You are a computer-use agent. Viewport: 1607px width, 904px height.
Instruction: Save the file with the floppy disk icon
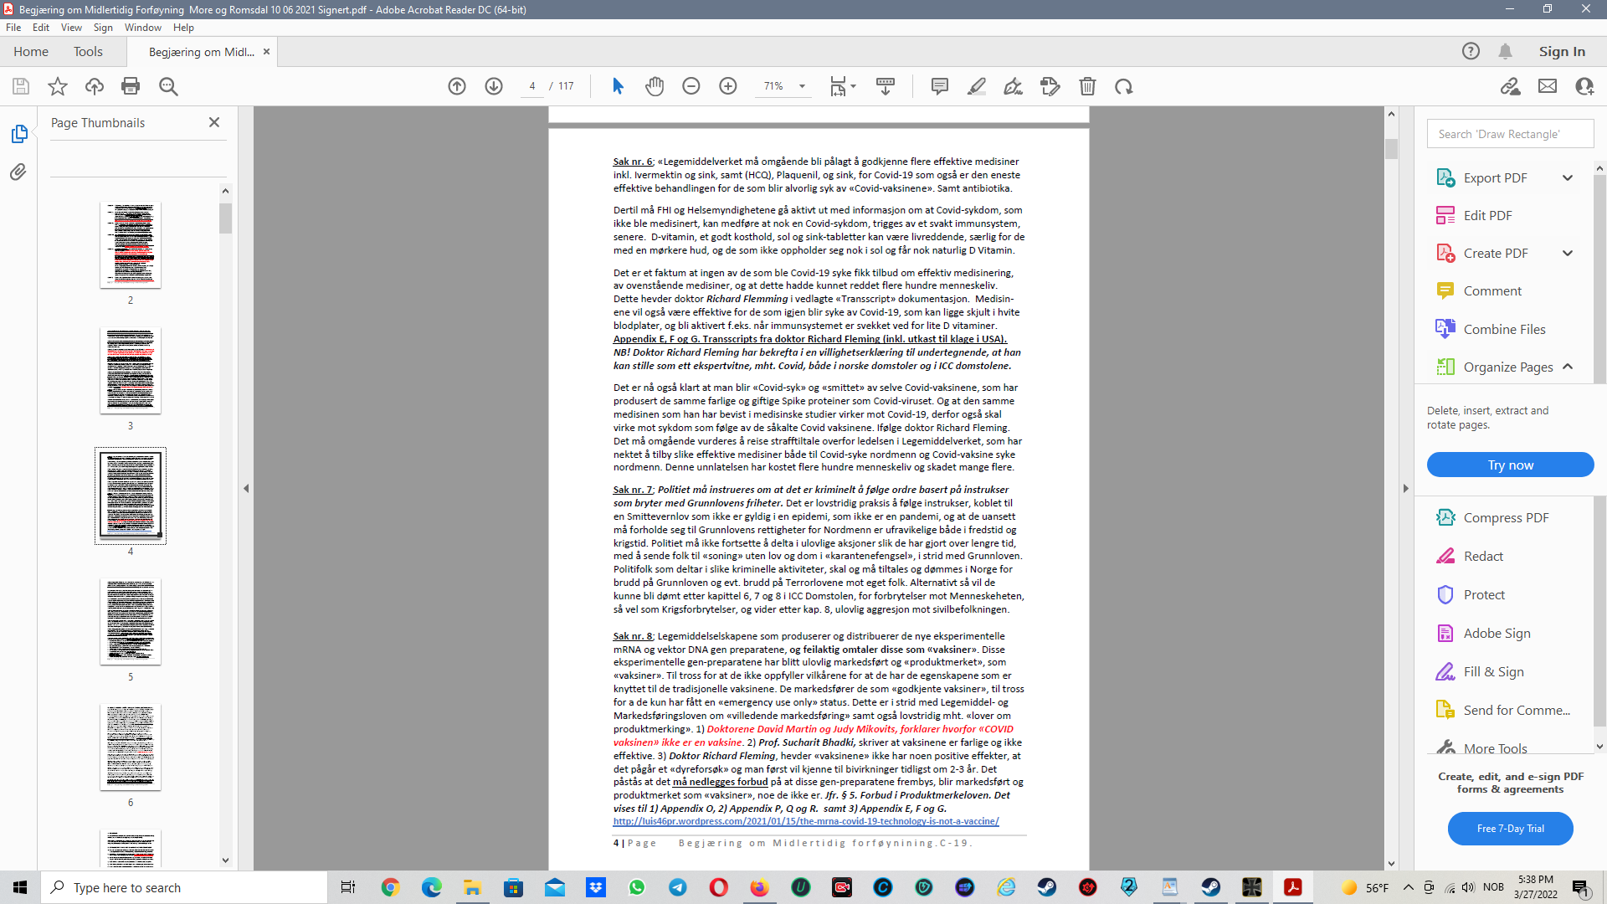pyautogui.click(x=21, y=86)
